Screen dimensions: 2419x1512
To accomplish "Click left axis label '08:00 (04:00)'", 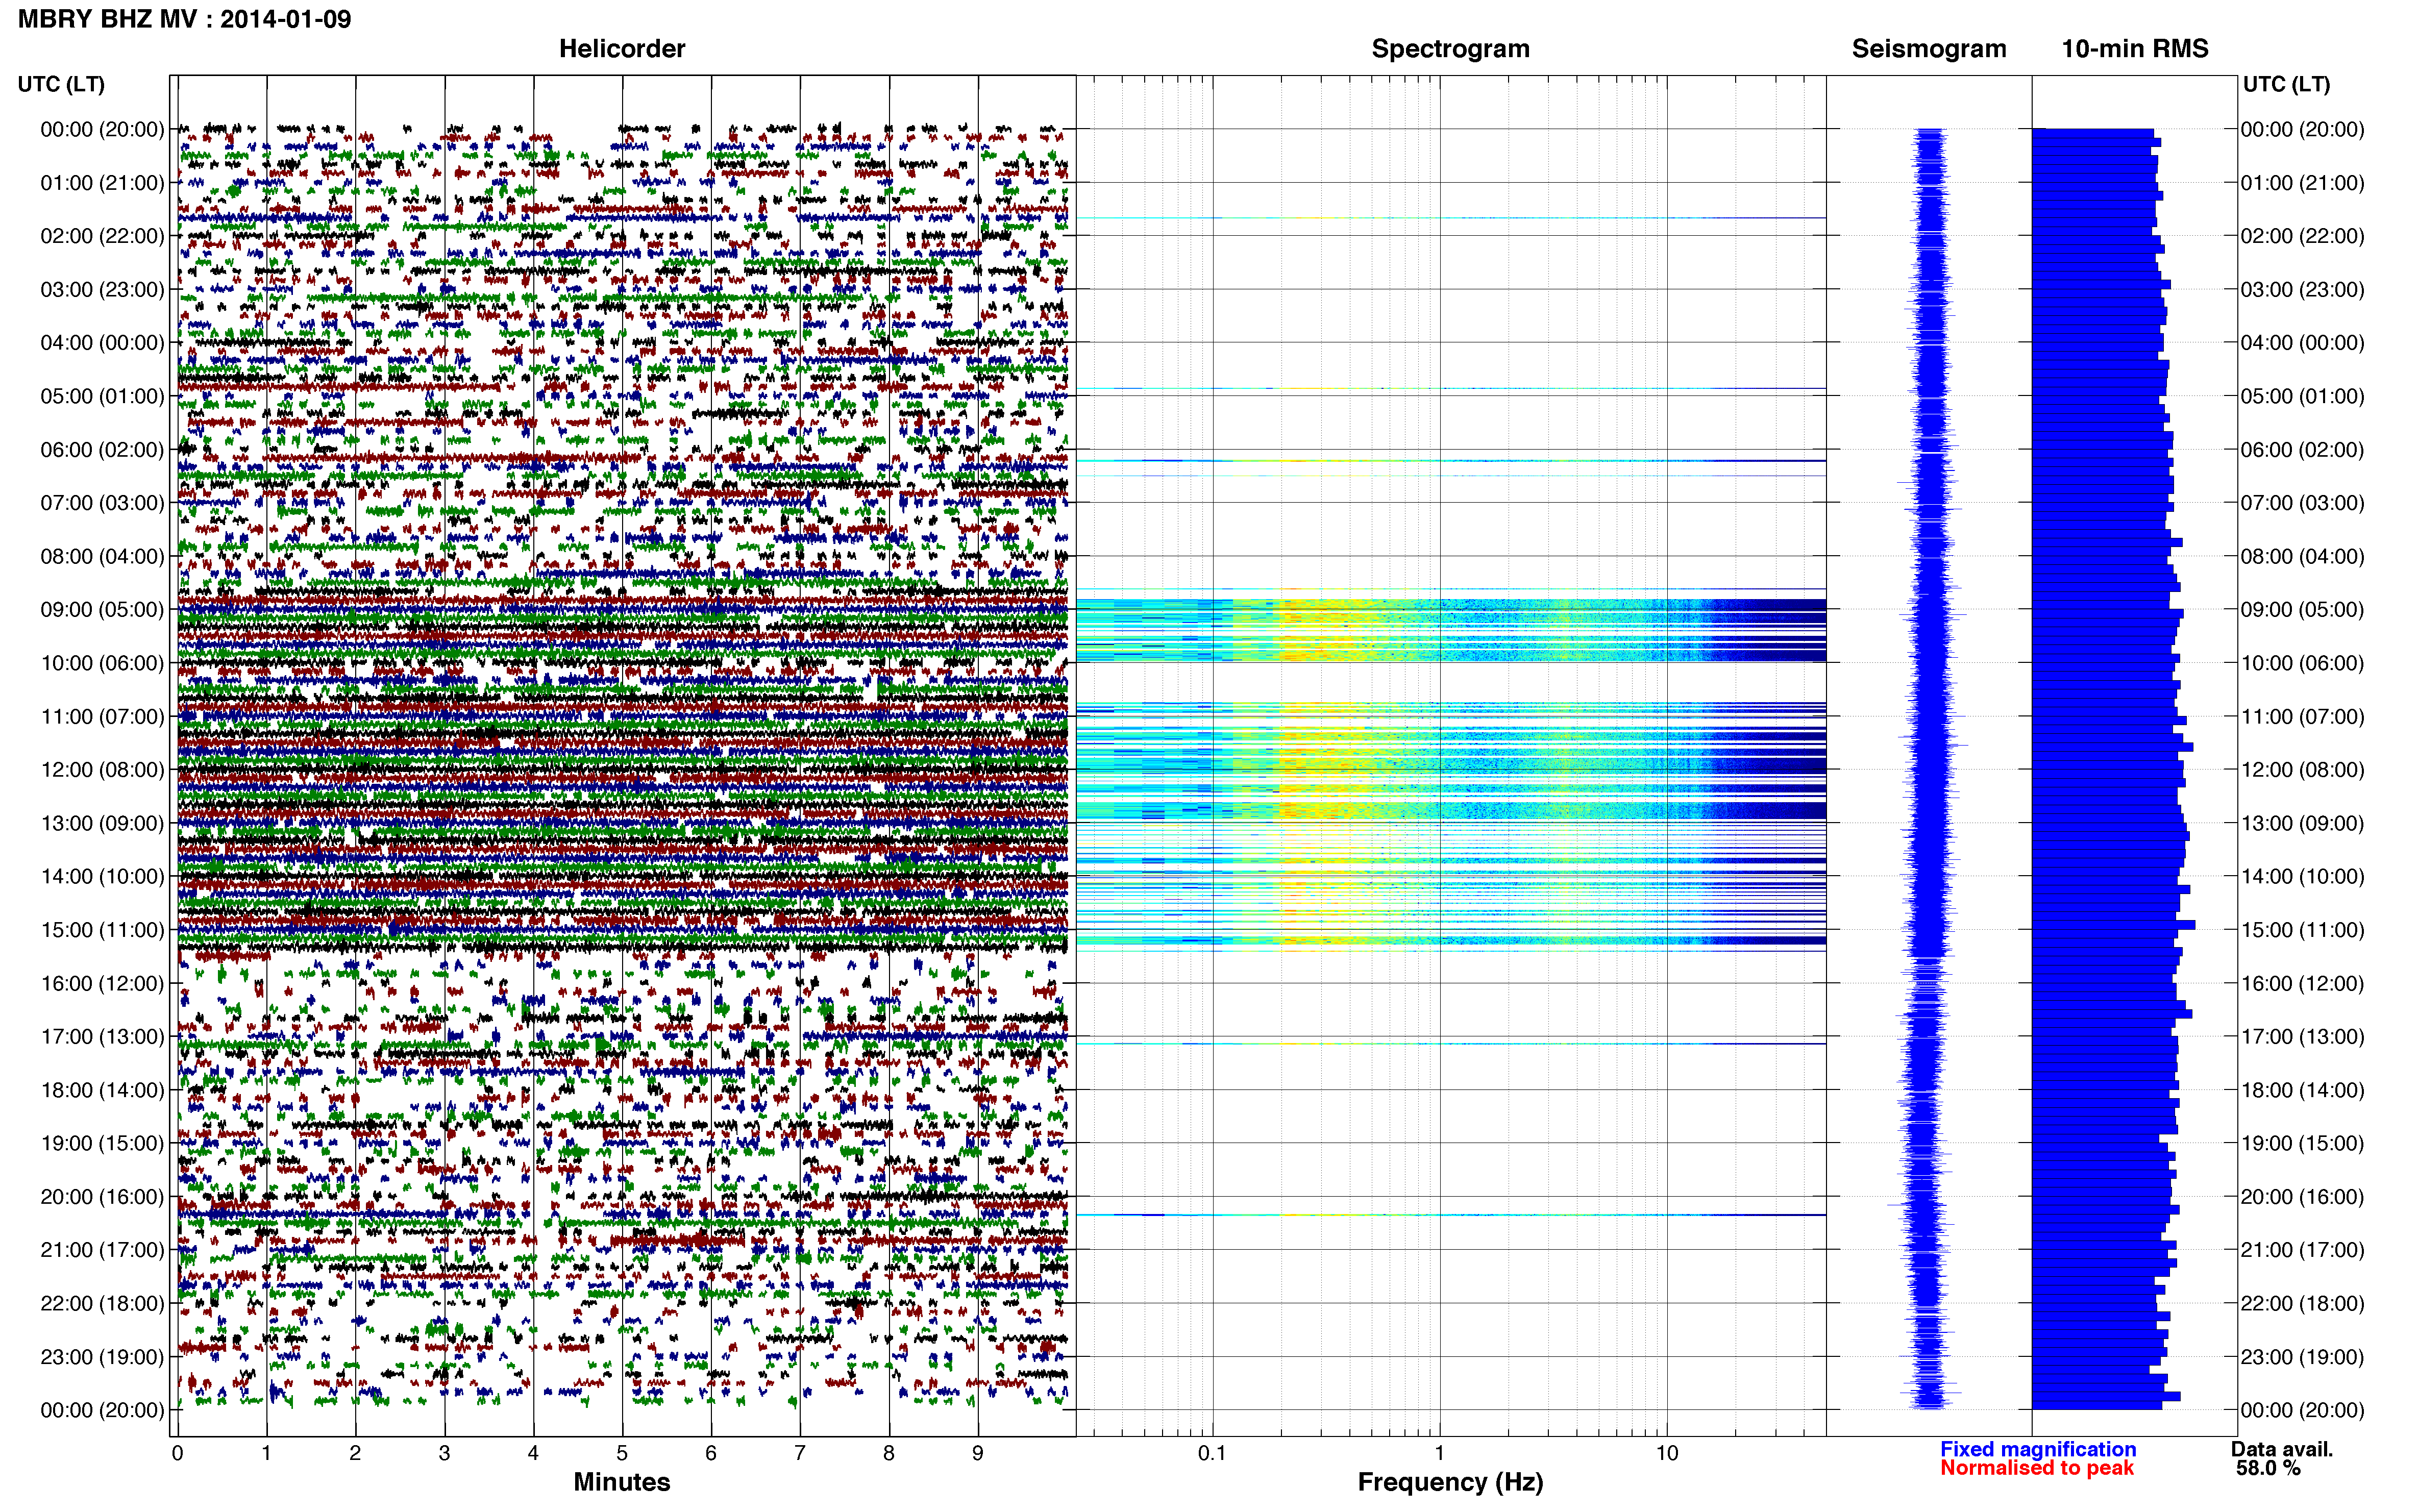I will tap(102, 556).
